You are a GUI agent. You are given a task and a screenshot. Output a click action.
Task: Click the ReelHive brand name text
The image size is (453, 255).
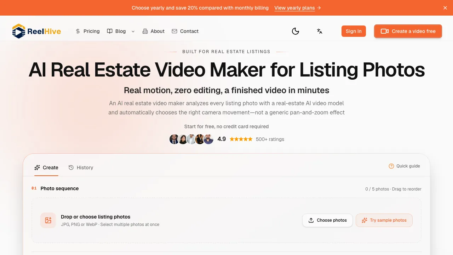[44, 31]
